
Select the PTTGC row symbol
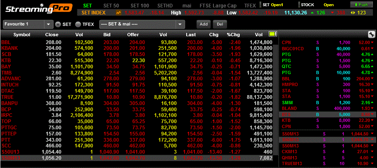tap(9, 127)
